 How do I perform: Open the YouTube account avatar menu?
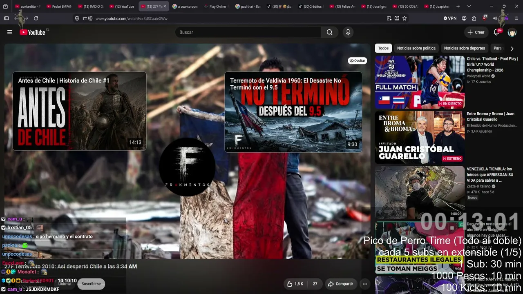(512, 32)
